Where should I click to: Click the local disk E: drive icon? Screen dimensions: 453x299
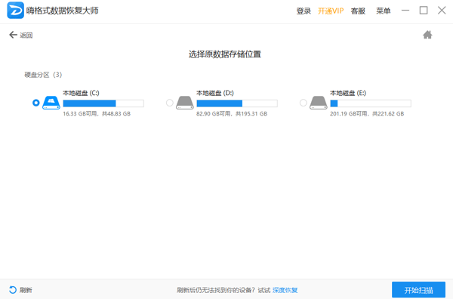[x=319, y=103]
